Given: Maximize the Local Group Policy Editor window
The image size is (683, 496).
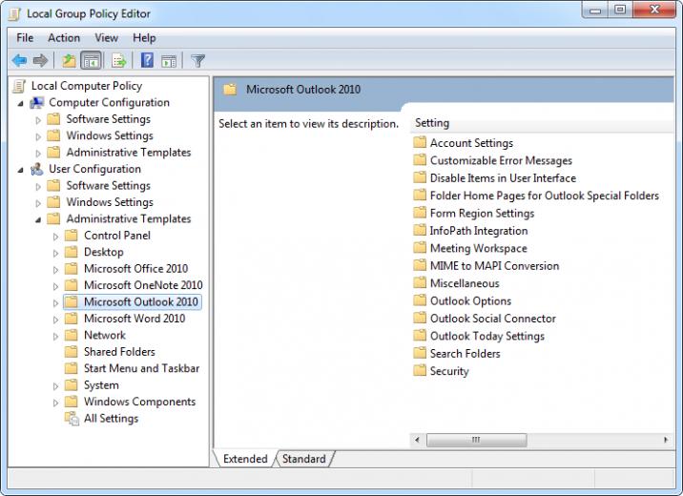Looking at the screenshot, I should point(620,10).
